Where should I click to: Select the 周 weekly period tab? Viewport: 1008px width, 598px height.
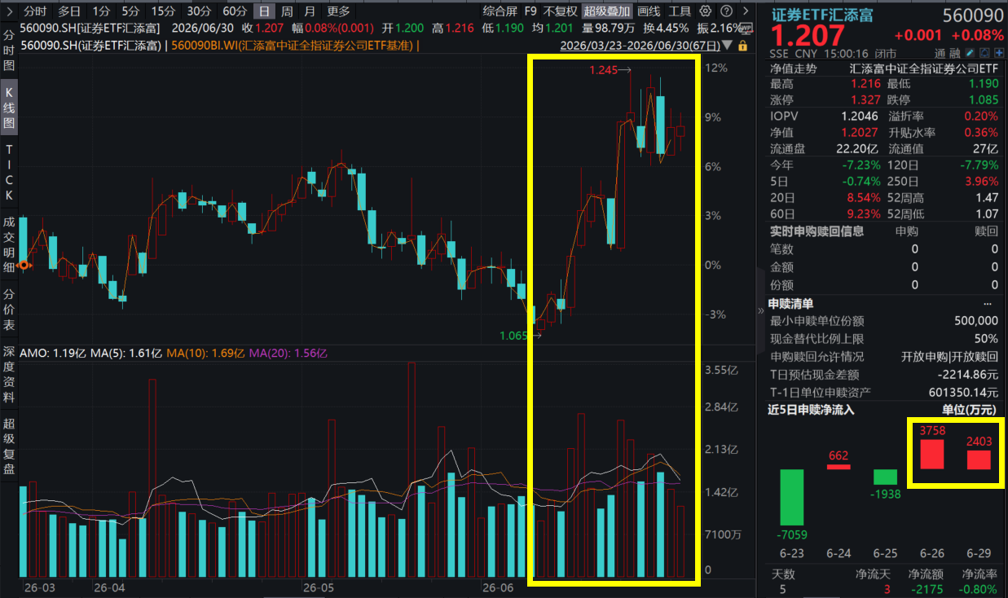point(287,11)
